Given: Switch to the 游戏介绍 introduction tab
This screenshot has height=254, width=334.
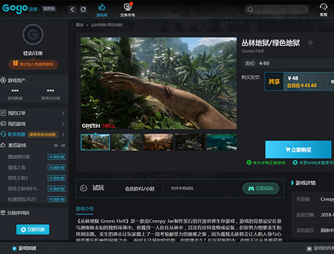Looking at the screenshot, I should click(x=84, y=209).
